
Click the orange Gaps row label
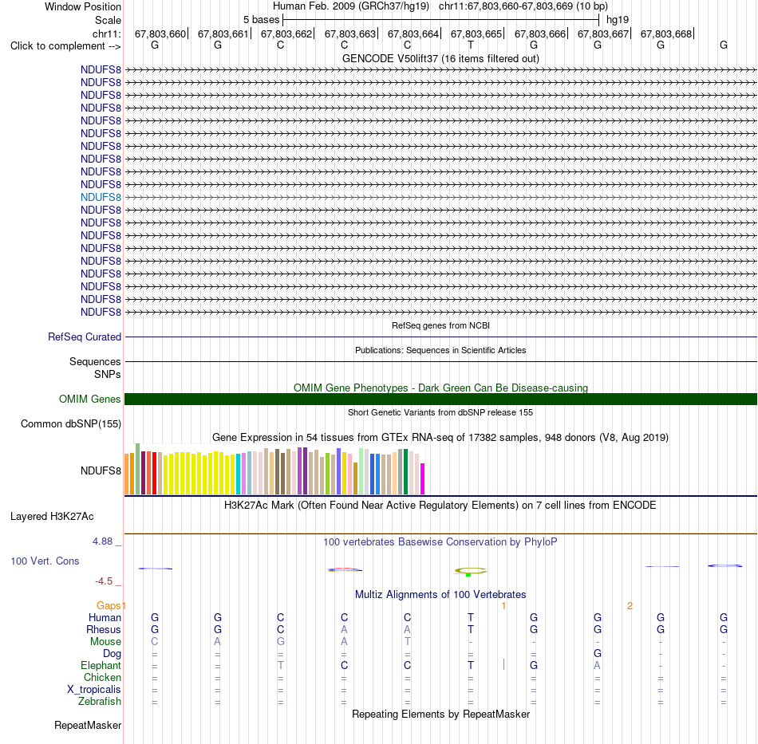click(x=109, y=606)
